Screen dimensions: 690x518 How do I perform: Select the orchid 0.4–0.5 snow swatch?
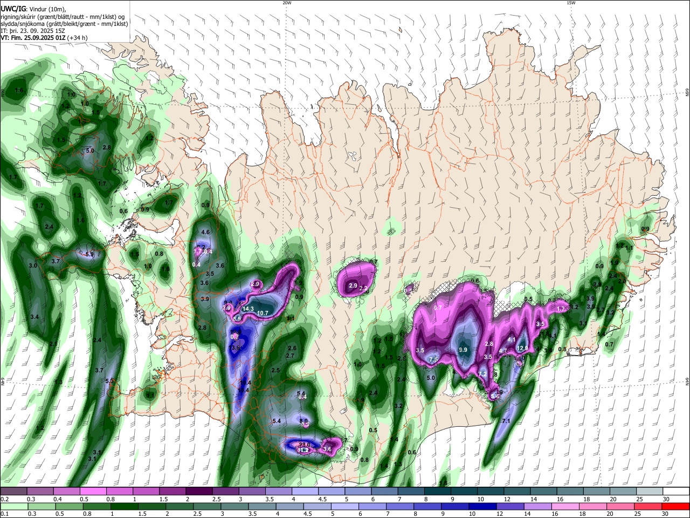66,492
